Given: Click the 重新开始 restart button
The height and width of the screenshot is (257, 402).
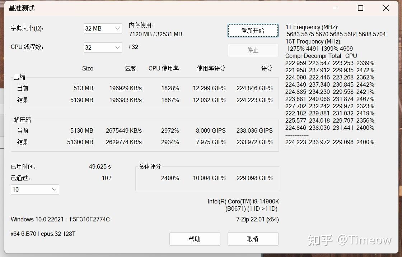Looking at the screenshot, I should [x=253, y=31].
